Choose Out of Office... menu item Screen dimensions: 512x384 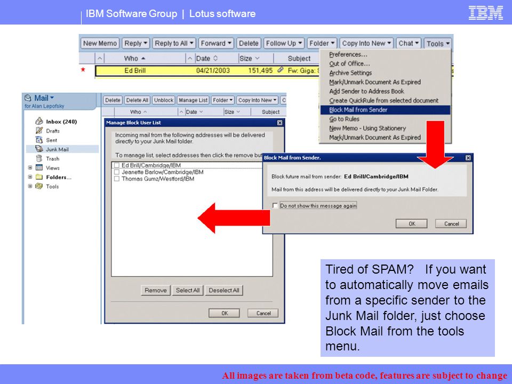[x=349, y=63]
